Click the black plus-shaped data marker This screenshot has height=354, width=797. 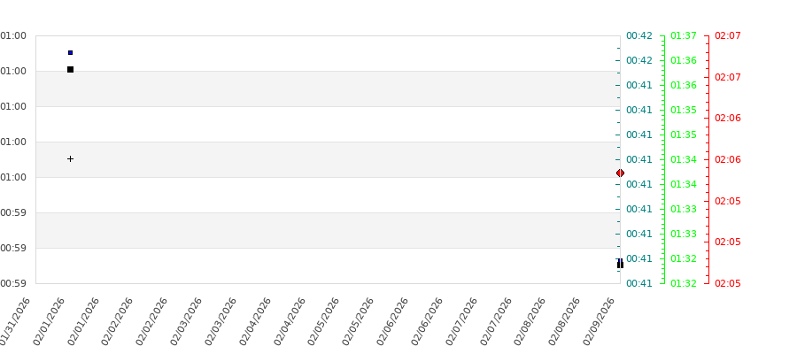click(70, 159)
